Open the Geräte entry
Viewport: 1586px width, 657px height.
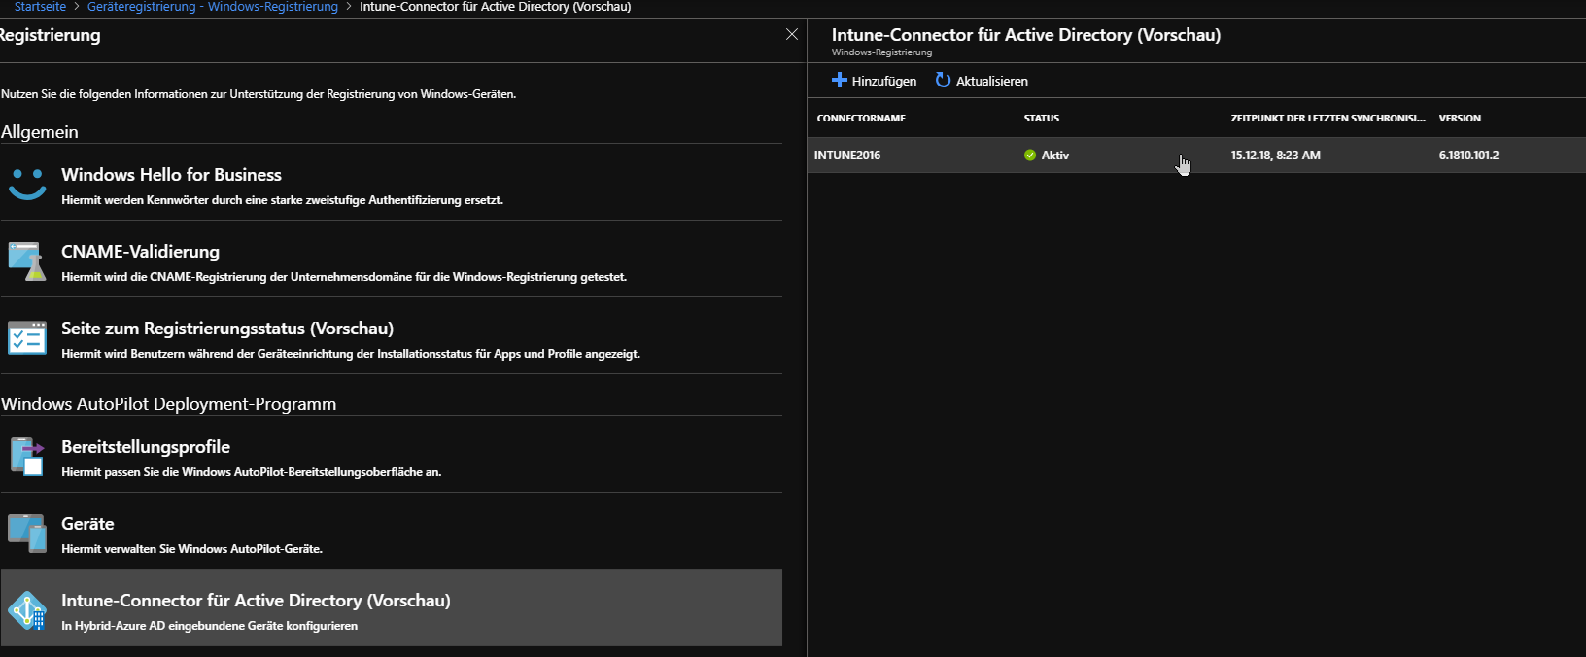pyautogui.click(x=392, y=532)
